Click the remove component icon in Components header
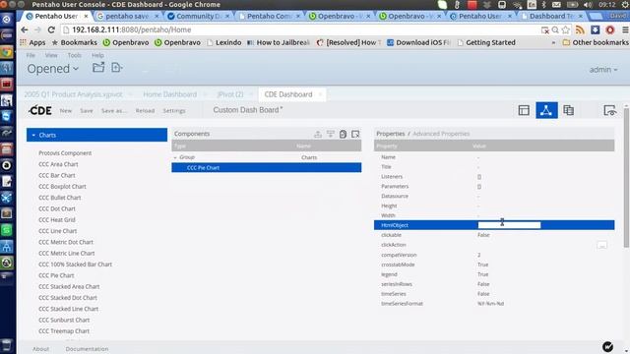Image resolution: width=630 pixels, height=354 pixels. click(x=355, y=134)
